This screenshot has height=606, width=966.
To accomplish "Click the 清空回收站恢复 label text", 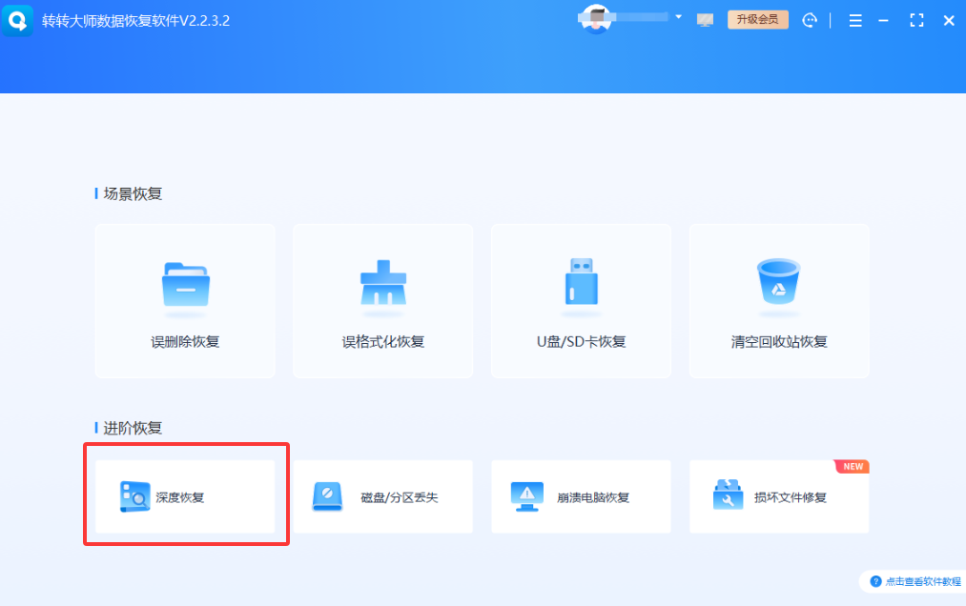I will point(779,342).
